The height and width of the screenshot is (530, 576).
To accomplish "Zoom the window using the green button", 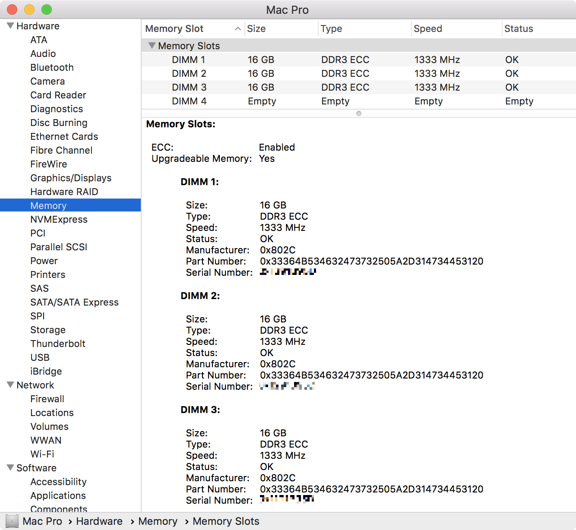I will tap(47, 9).
